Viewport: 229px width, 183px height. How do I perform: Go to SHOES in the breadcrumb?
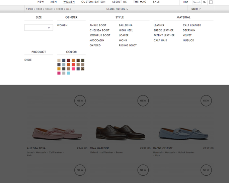pyautogui.click(x=60, y=9)
